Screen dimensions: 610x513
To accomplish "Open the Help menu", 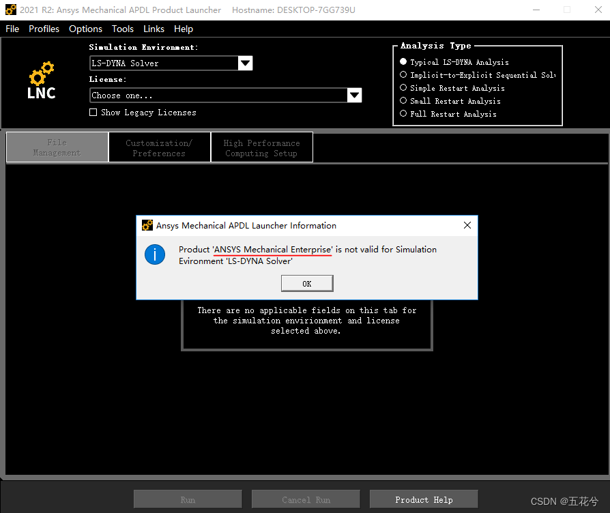I will point(184,29).
